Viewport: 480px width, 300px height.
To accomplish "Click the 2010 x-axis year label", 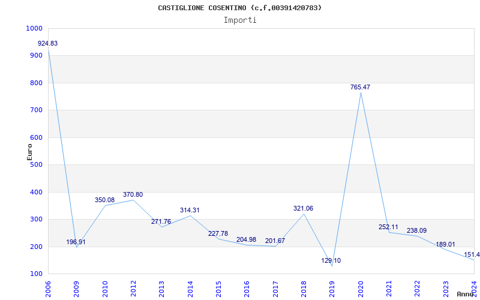I will click(x=106, y=289).
